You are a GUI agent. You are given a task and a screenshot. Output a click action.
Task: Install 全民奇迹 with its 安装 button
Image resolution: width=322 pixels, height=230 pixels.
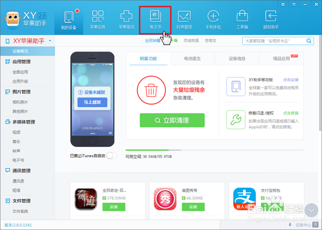coord(114,207)
